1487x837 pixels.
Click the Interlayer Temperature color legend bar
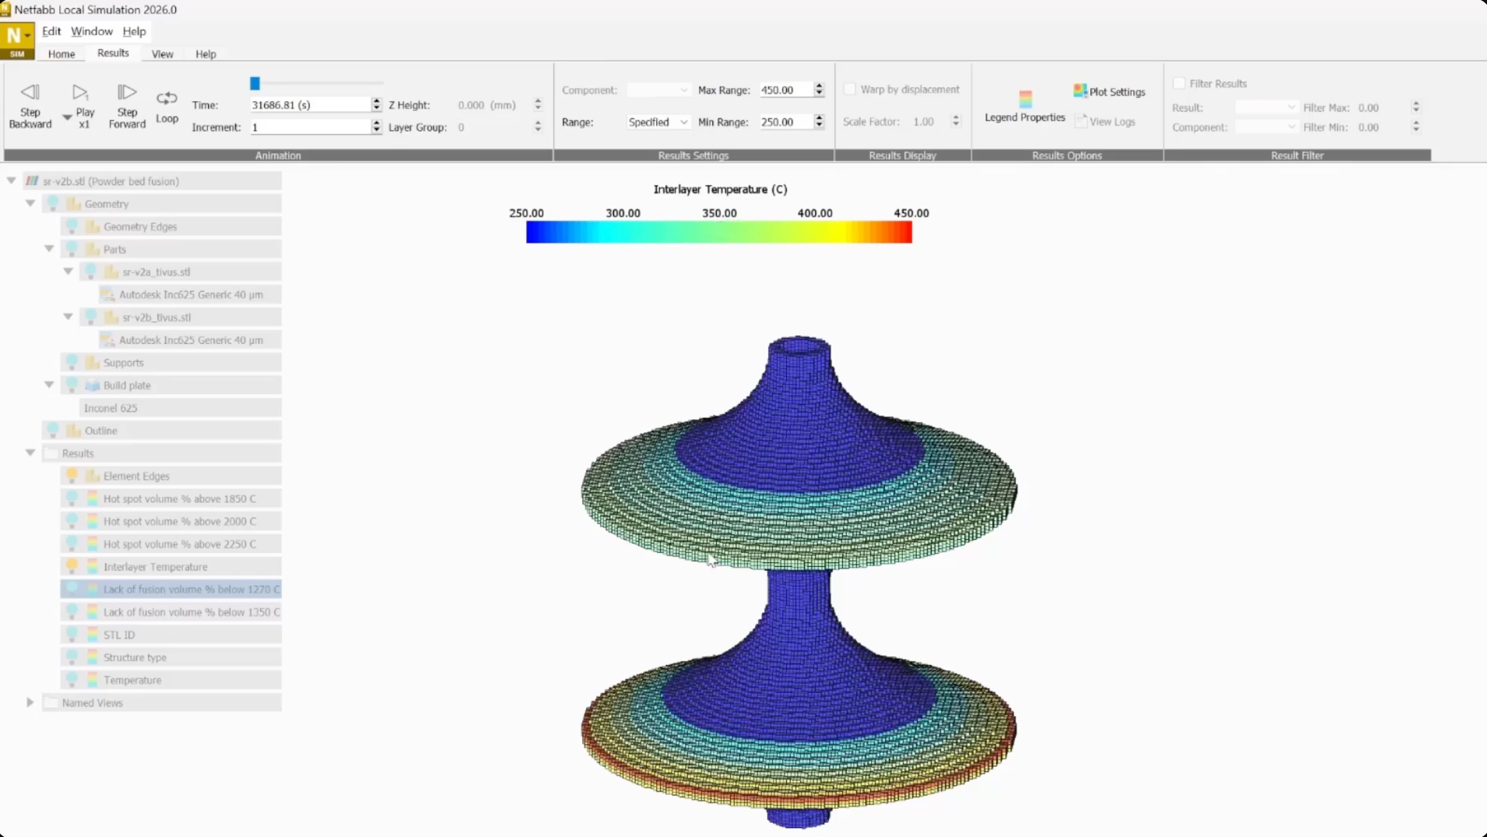719,232
